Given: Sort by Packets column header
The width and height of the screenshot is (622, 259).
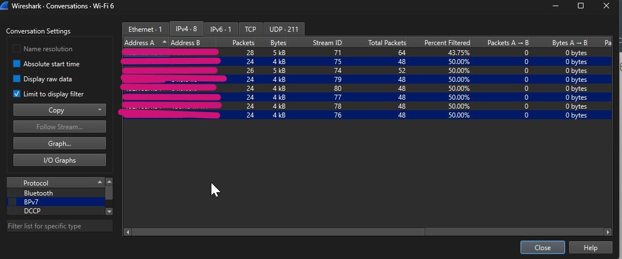Looking at the screenshot, I should pos(235,42).
